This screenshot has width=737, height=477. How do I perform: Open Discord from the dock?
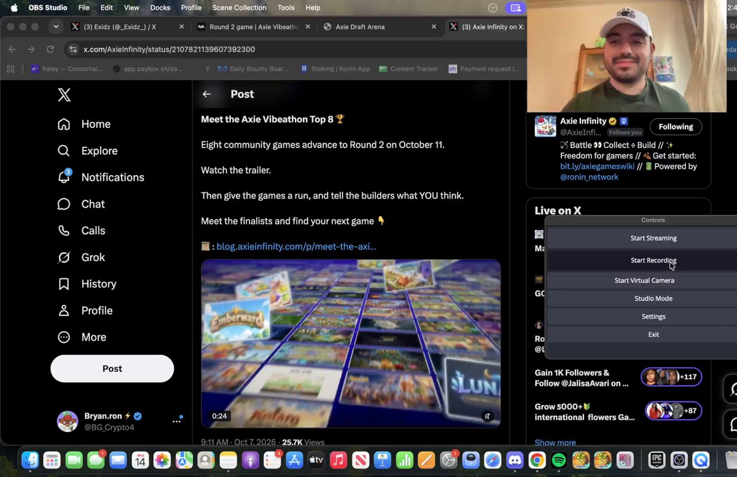515,460
